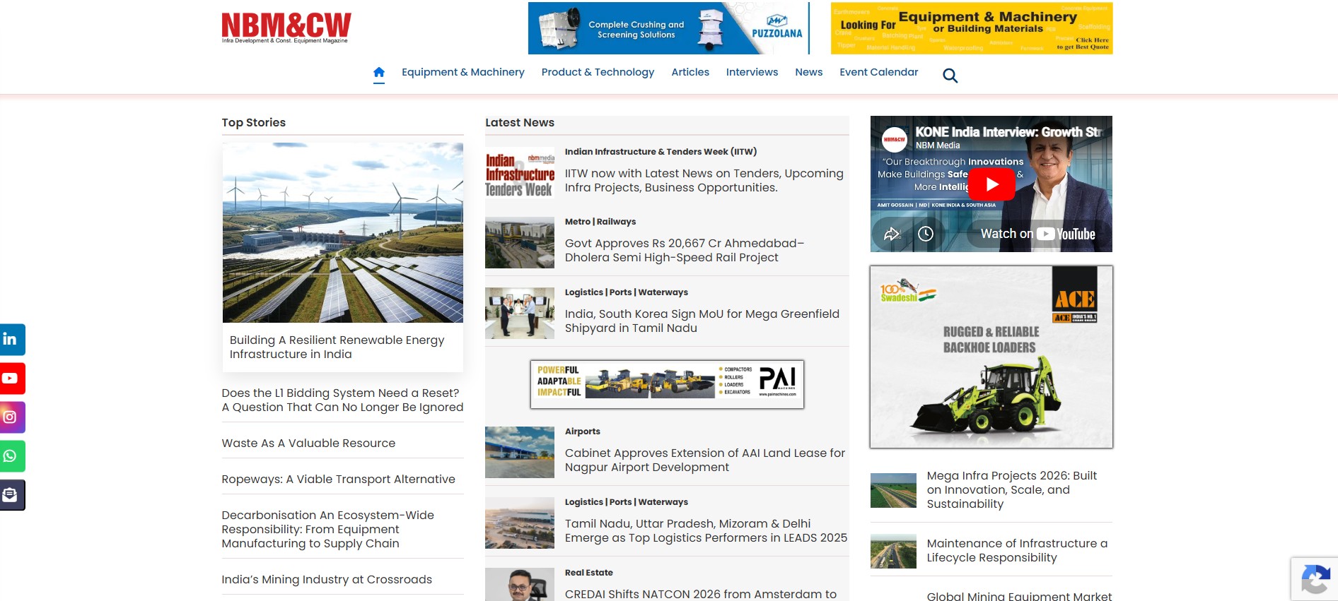Open the renewable energy story image
1338x601 pixels.
click(x=343, y=232)
